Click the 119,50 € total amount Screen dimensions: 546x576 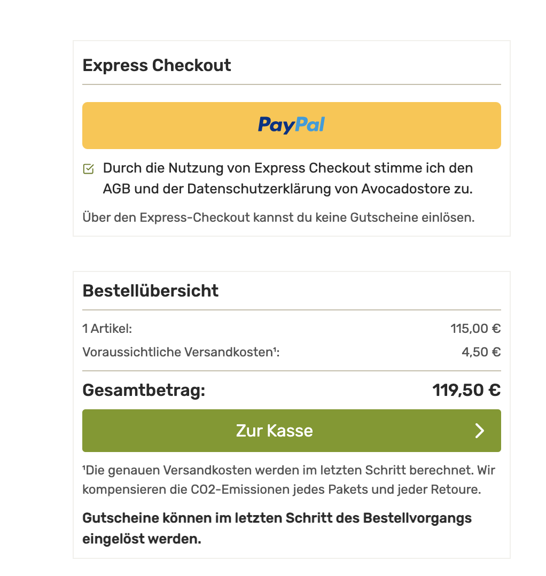[466, 390]
